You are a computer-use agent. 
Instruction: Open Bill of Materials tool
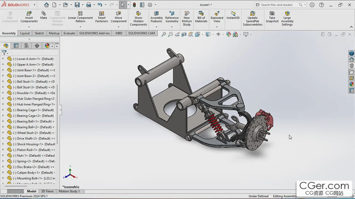(201, 17)
